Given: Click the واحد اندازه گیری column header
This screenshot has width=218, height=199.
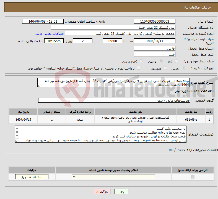Looking at the screenshot, I should pyautogui.click(x=80, y=112).
